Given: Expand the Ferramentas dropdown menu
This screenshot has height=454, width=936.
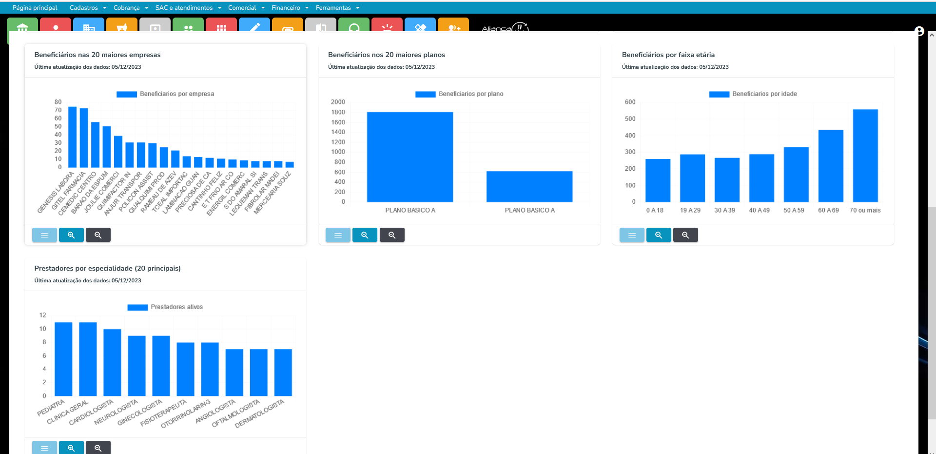Looking at the screenshot, I should point(337,8).
